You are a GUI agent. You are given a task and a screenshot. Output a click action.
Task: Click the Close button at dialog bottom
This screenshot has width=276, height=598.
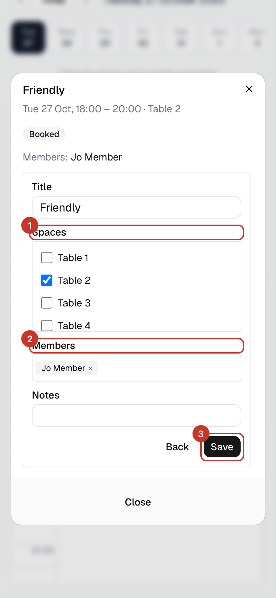138,502
